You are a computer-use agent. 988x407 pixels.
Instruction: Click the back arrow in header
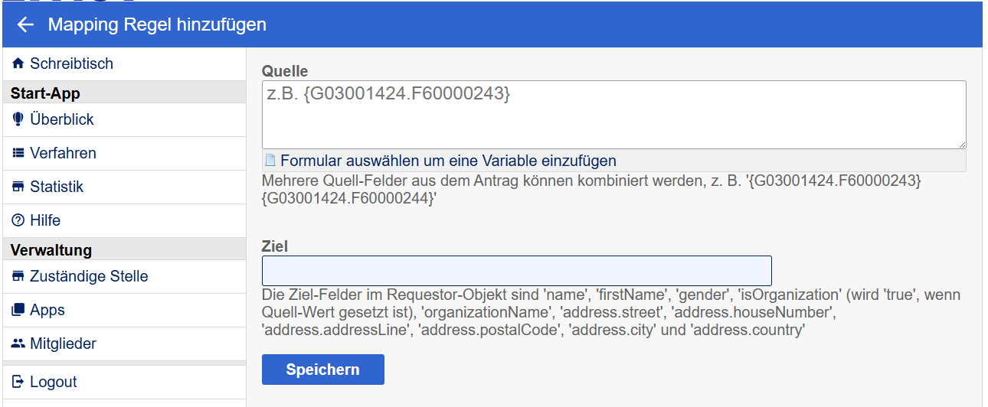[x=25, y=24]
